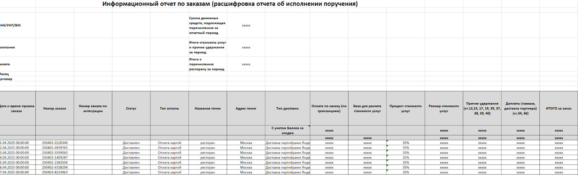Image resolution: width=578 pixels, height=175 pixels.
Task: Select the 'Тип доставки' header cell
Action: [288, 108]
